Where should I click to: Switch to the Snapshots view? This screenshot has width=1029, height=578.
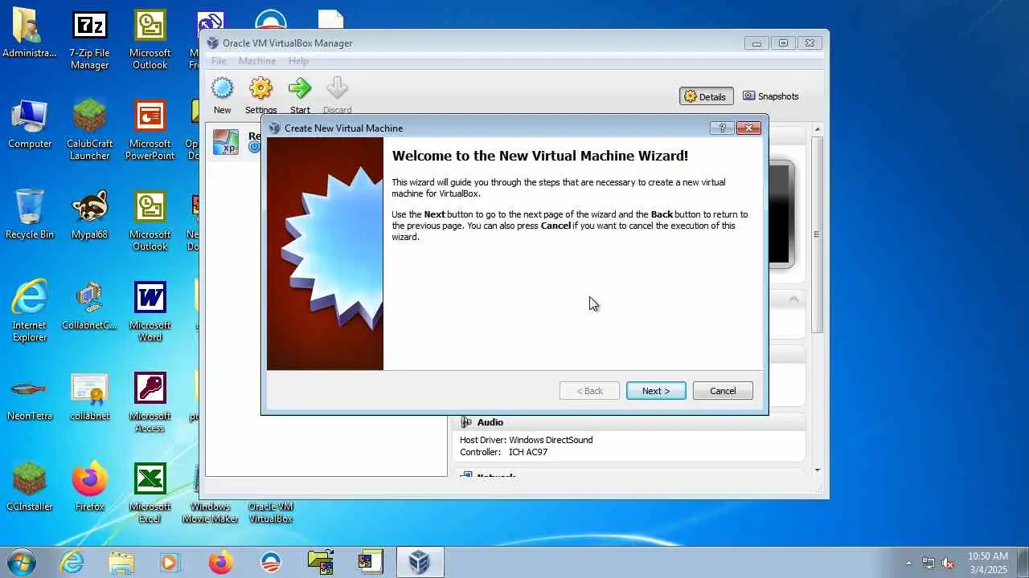[x=771, y=96]
